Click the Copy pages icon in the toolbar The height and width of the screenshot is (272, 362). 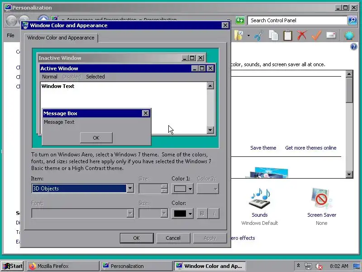tap(273, 35)
